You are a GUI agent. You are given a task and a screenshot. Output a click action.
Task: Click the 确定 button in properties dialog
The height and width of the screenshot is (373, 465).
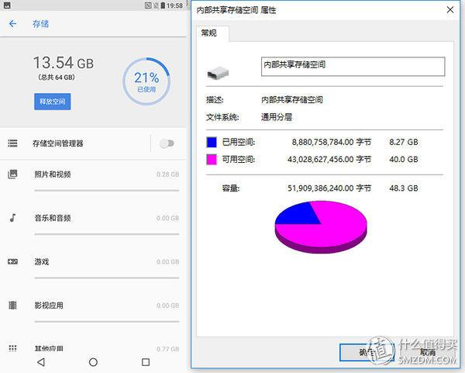point(367,353)
